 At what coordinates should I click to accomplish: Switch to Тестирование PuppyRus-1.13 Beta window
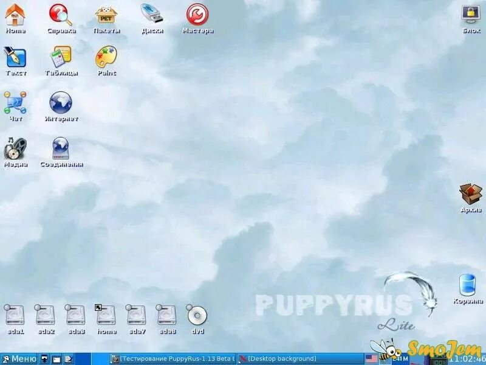[x=173, y=359]
